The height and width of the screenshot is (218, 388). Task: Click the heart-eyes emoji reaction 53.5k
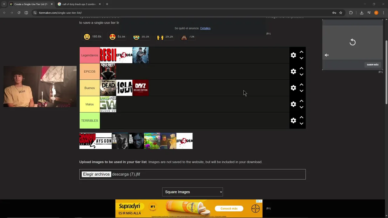(x=117, y=37)
